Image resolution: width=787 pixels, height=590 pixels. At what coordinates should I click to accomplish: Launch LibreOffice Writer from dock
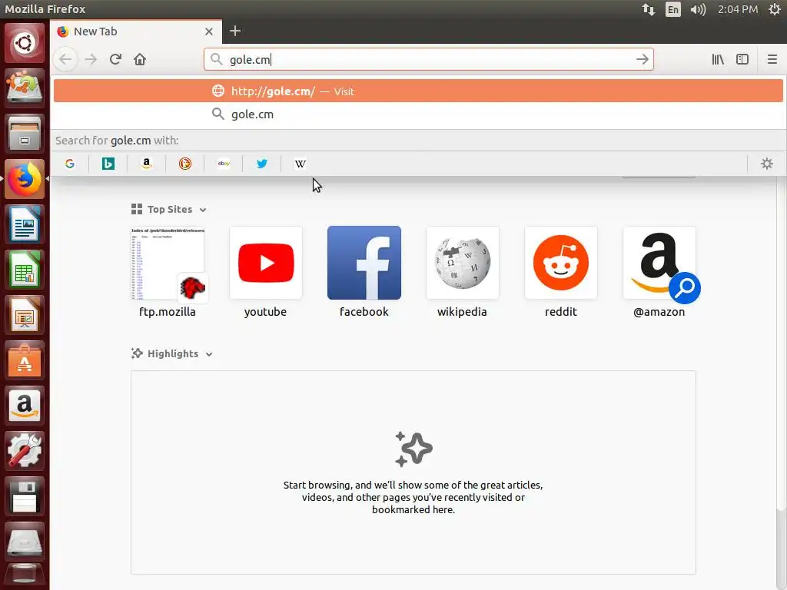tap(25, 224)
